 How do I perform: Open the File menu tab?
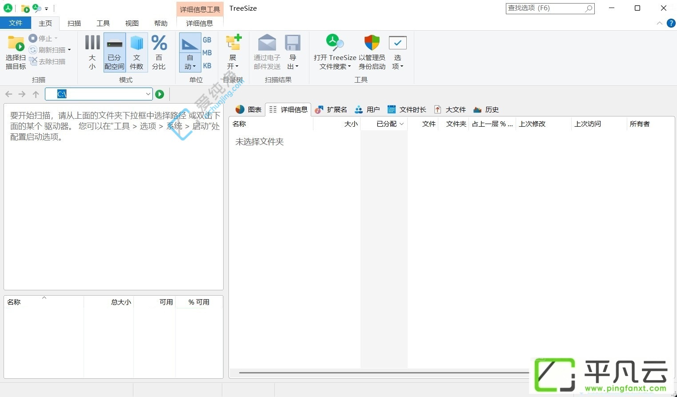16,23
